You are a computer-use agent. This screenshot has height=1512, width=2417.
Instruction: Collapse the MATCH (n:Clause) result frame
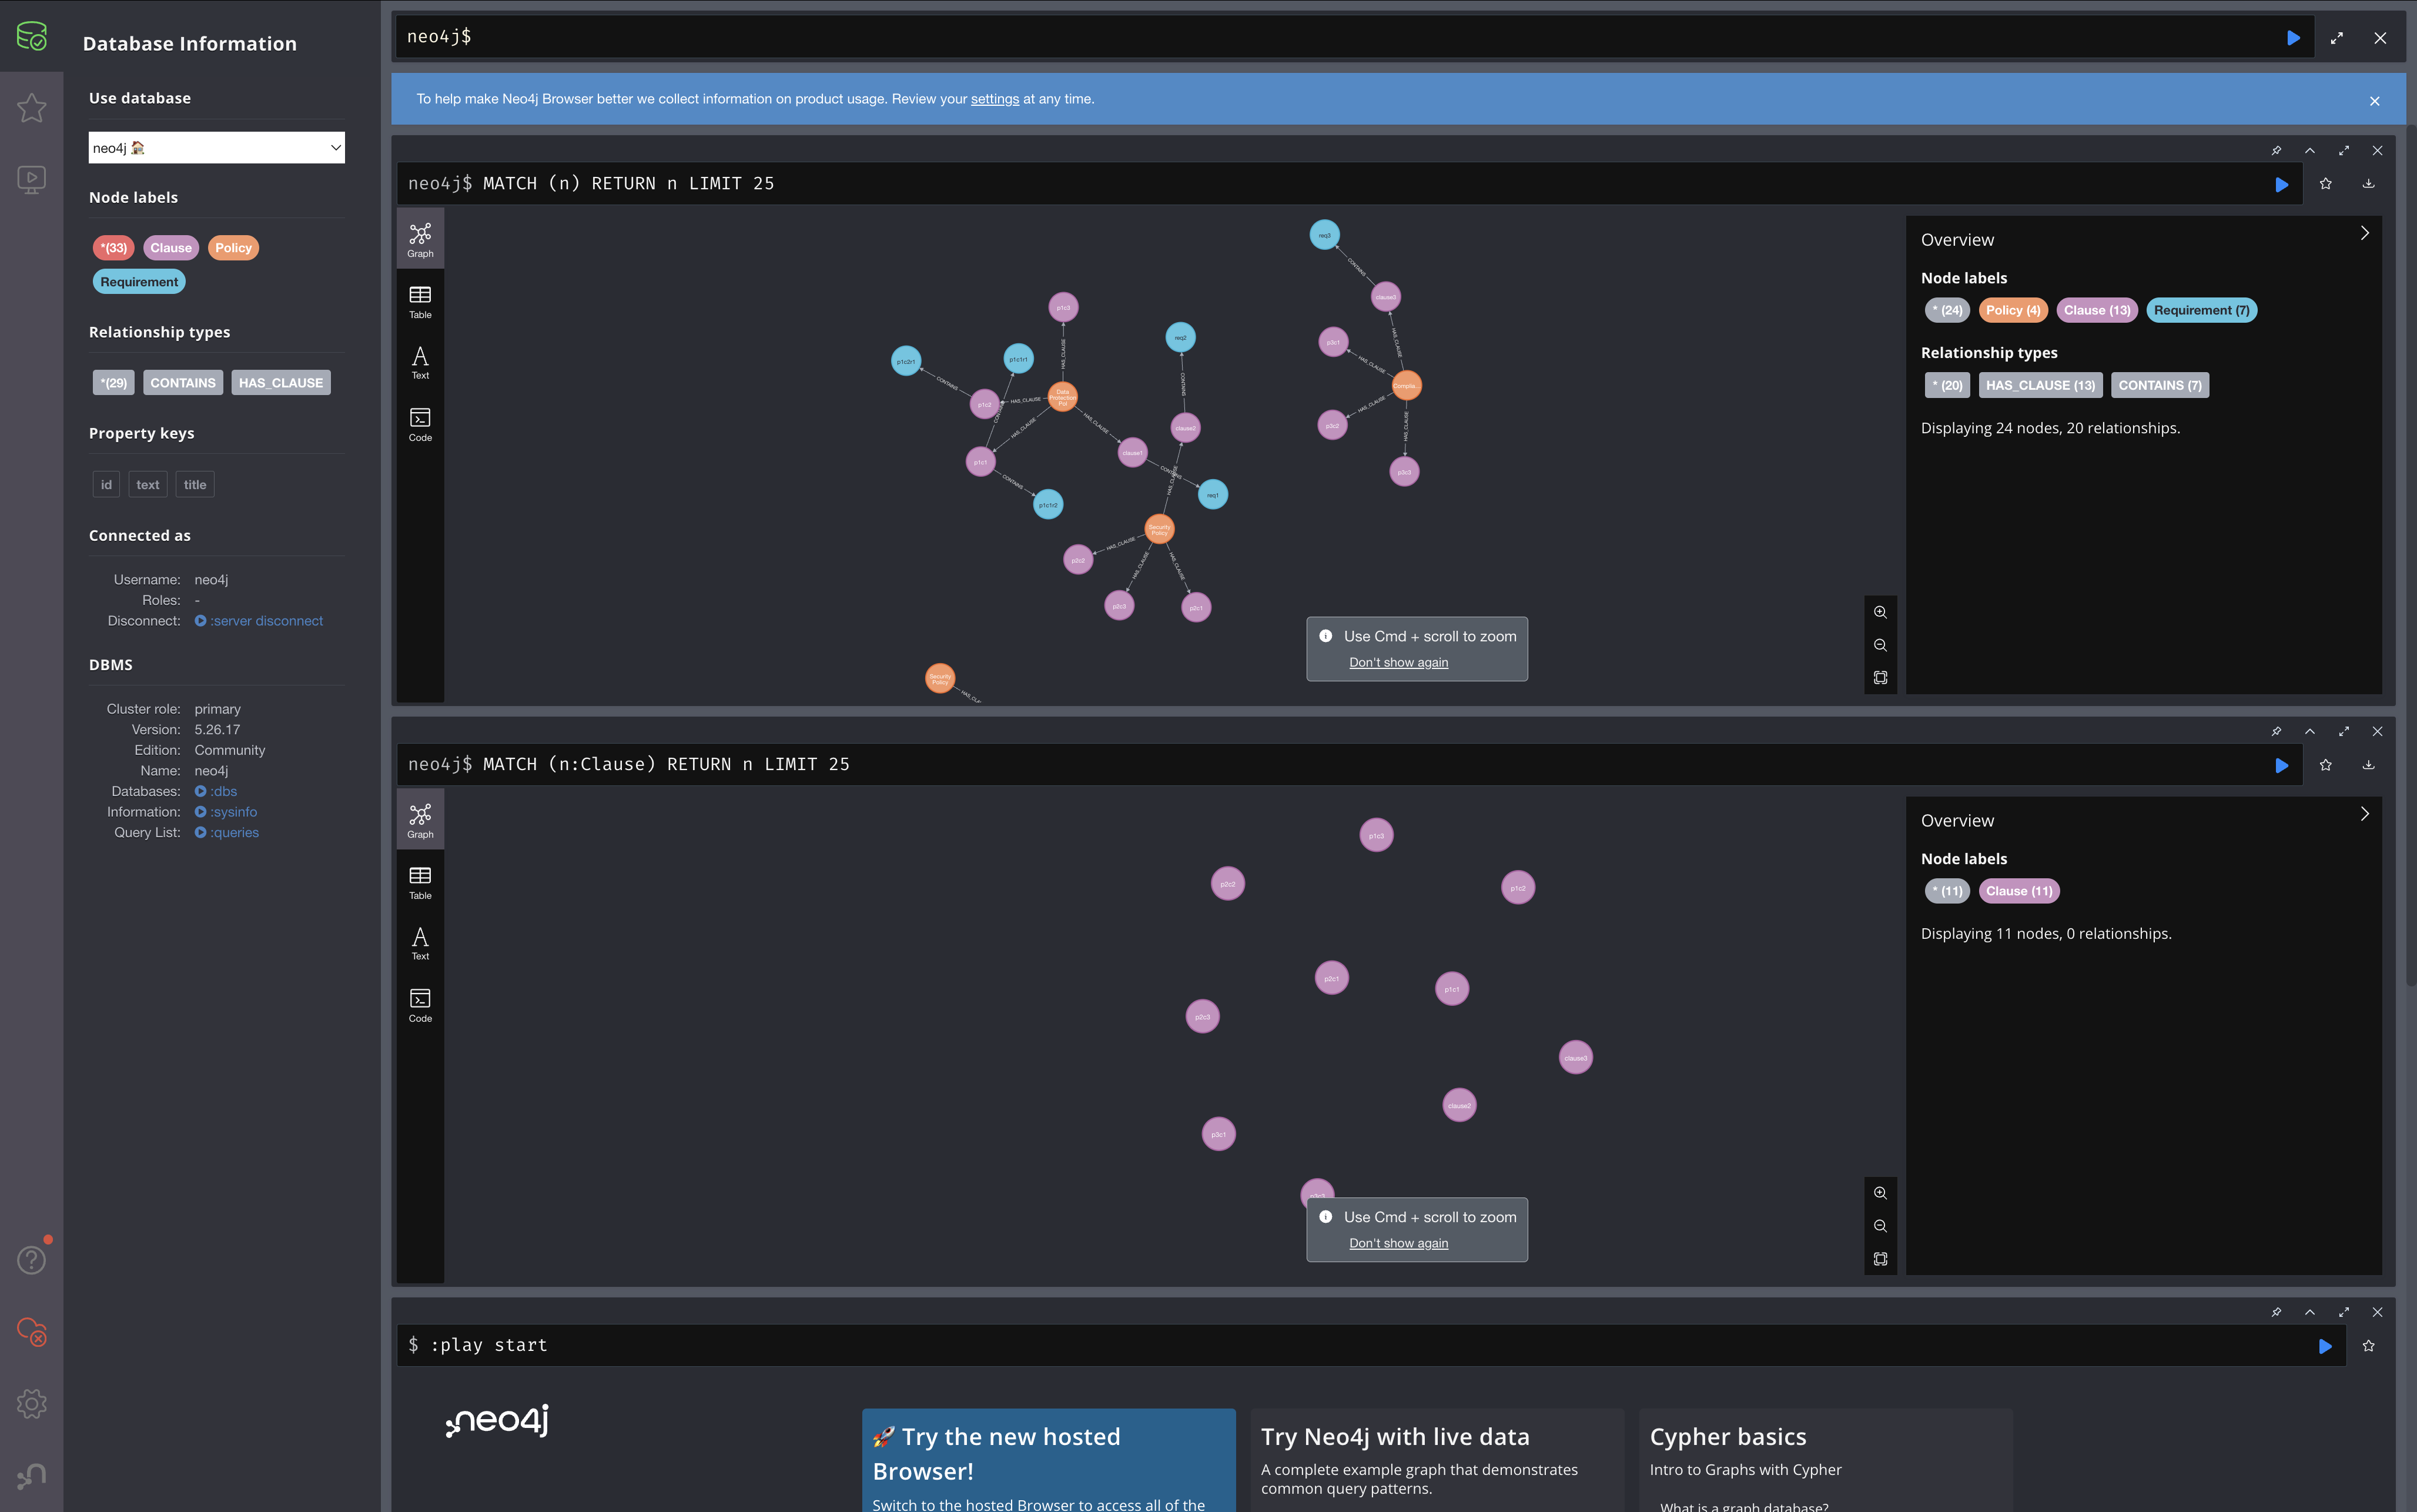[x=2310, y=732]
